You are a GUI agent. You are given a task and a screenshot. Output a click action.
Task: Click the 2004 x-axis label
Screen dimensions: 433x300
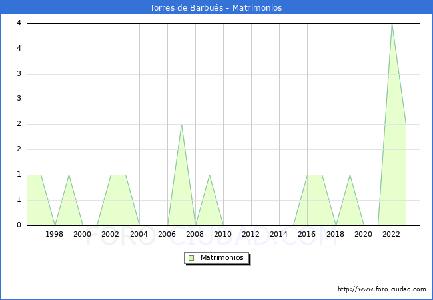pyautogui.click(x=139, y=234)
